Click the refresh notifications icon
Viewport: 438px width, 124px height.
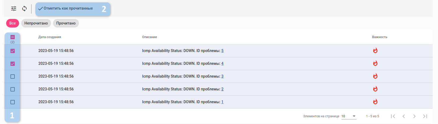[x=24, y=9]
